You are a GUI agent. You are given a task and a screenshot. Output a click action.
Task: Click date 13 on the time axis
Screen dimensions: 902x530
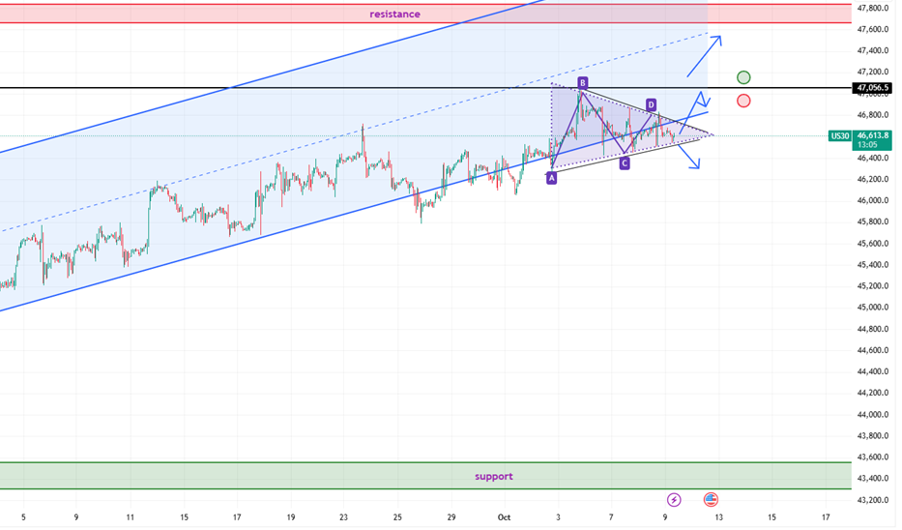point(718,517)
